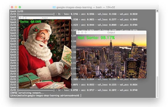Click the terminal prompt cursor after adrianrosebrock$

click(81, 96)
